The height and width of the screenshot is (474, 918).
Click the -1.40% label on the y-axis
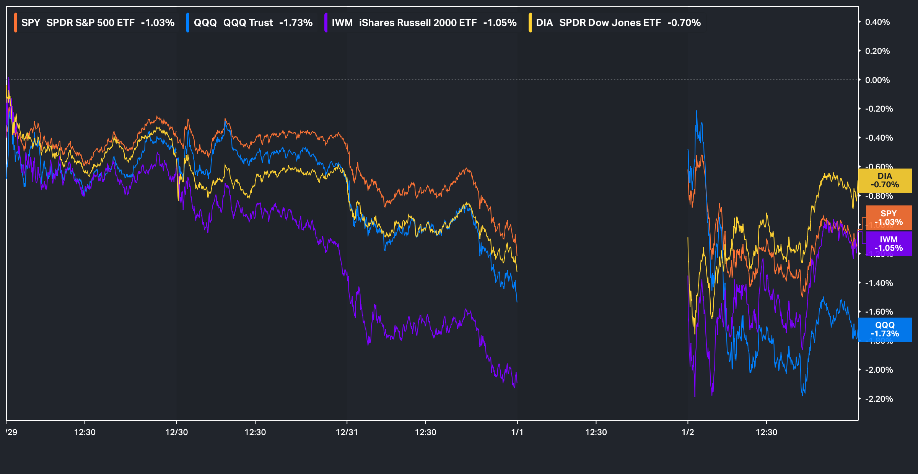(x=879, y=283)
